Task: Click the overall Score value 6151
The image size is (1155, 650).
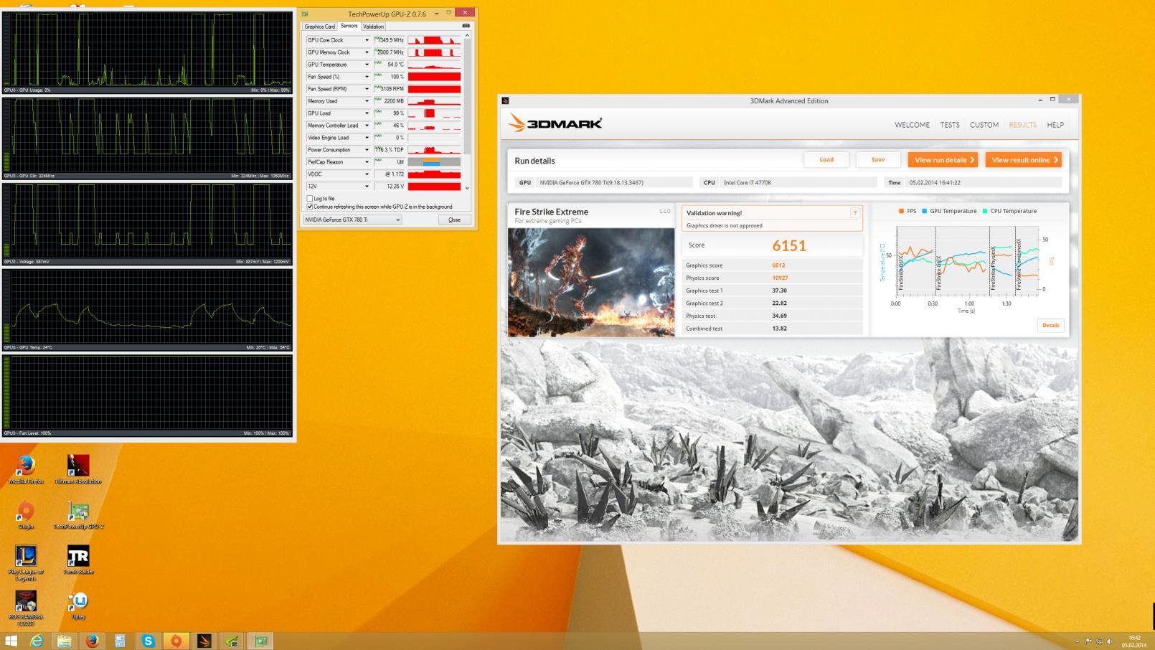Action: (x=789, y=245)
